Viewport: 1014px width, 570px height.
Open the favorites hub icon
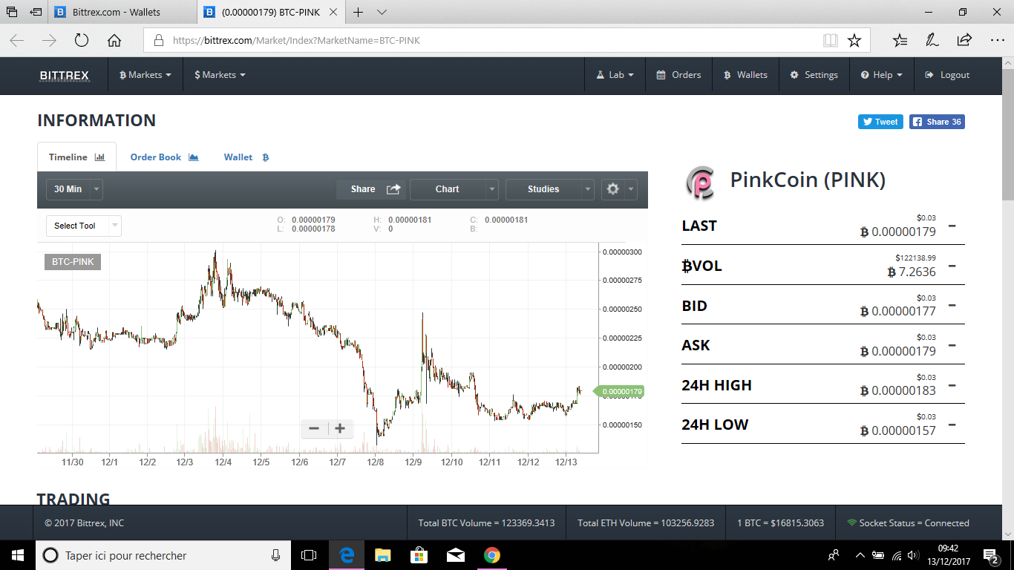tap(900, 40)
